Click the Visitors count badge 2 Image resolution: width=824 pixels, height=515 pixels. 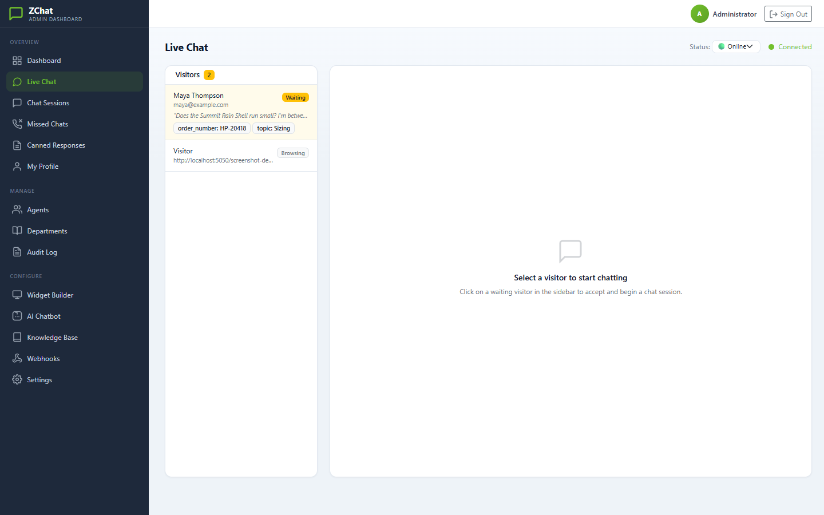[x=209, y=75]
